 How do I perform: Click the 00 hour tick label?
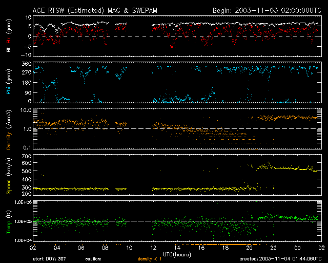[300, 248]
